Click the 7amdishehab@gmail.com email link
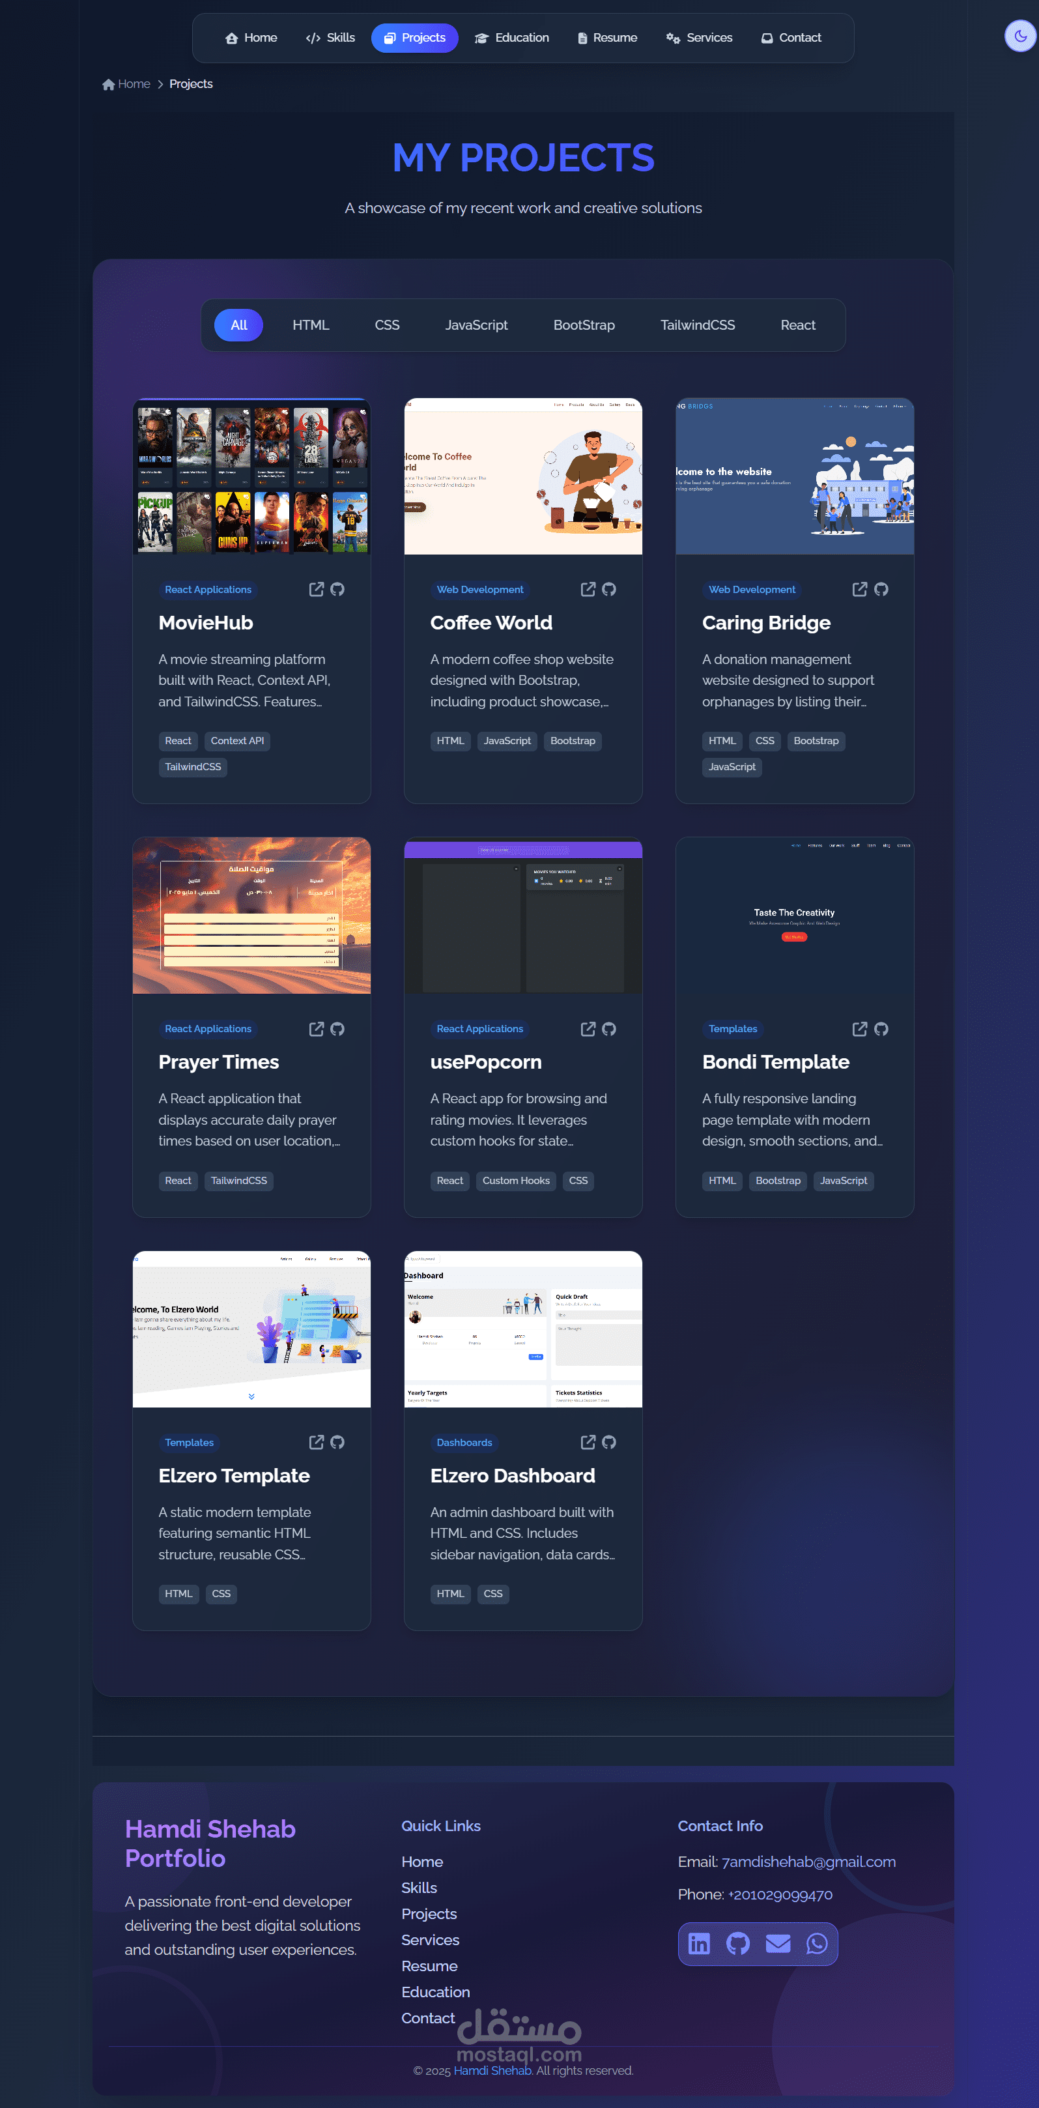Image resolution: width=1039 pixels, height=2108 pixels. tap(809, 1862)
